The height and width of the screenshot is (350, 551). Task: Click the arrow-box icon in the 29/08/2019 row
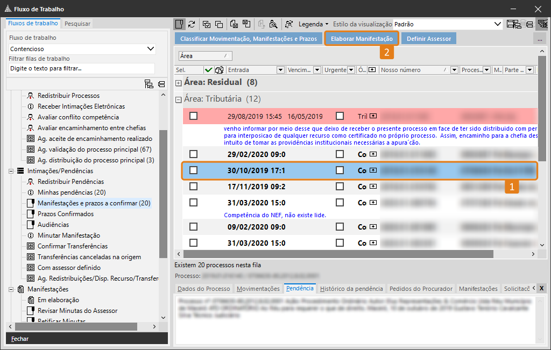[x=373, y=116]
